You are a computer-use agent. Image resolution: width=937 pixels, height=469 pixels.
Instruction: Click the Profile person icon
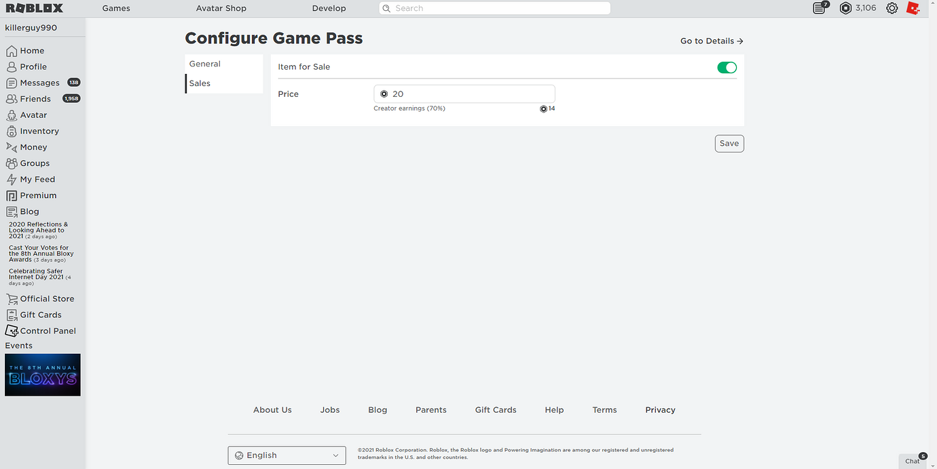pos(12,67)
